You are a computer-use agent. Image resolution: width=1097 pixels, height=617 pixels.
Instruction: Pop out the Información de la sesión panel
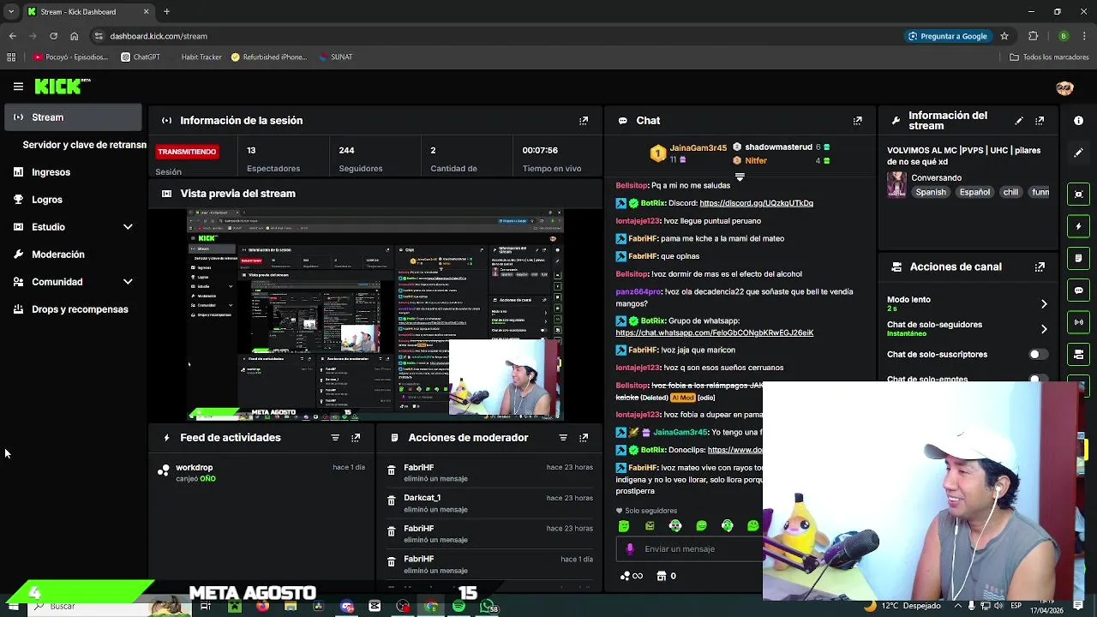(x=584, y=121)
